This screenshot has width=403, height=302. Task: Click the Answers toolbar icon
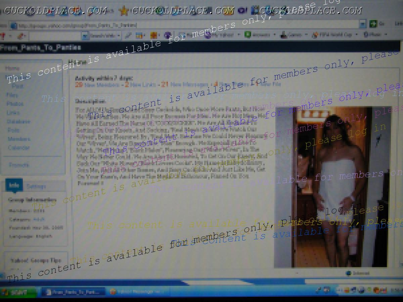[248, 35]
